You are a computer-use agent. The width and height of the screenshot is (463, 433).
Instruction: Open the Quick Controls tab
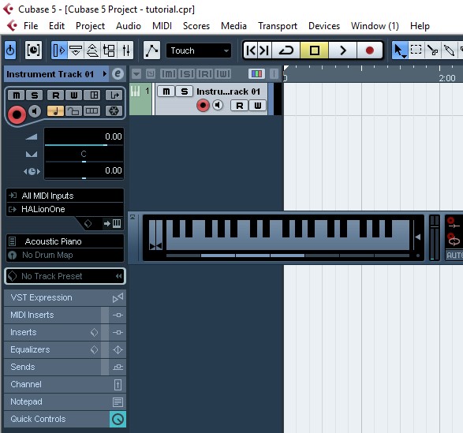[65, 419]
